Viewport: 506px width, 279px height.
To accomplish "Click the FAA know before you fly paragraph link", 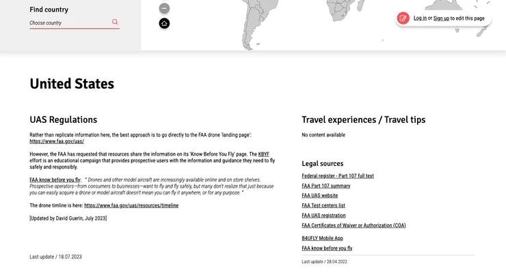I will pyautogui.click(x=55, y=180).
